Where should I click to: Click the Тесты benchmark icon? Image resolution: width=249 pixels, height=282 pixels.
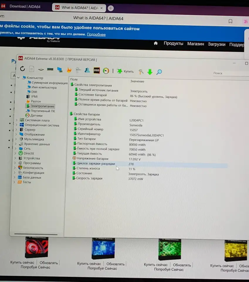[x=20, y=182]
